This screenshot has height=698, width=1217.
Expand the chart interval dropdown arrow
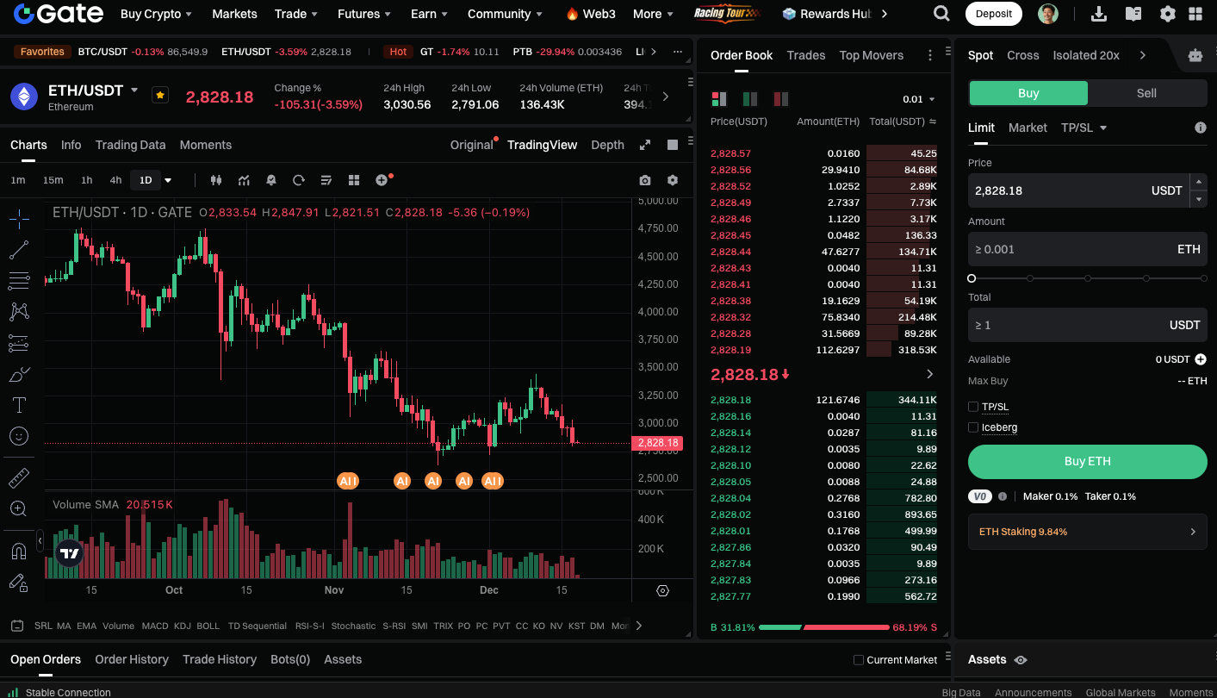point(168,180)
